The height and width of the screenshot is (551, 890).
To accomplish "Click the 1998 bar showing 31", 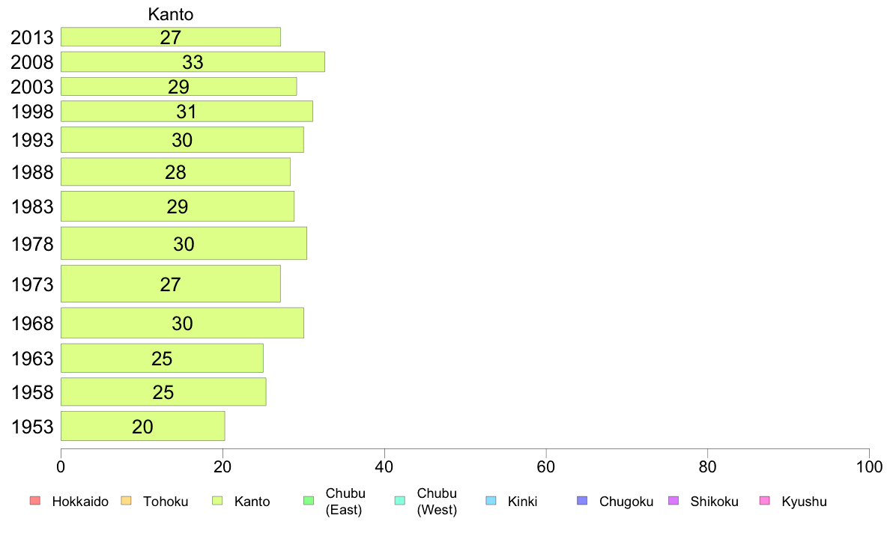I will (187, 112).
